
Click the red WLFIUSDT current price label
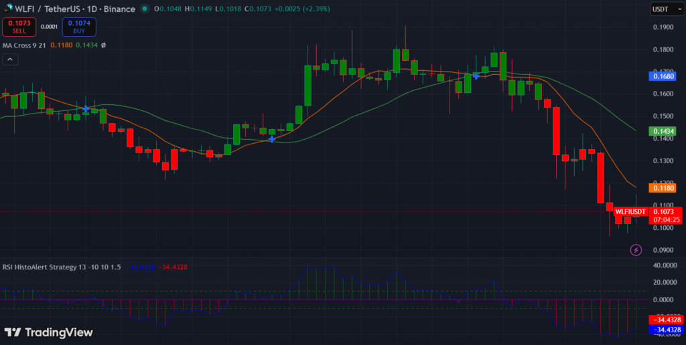[631, 212]
